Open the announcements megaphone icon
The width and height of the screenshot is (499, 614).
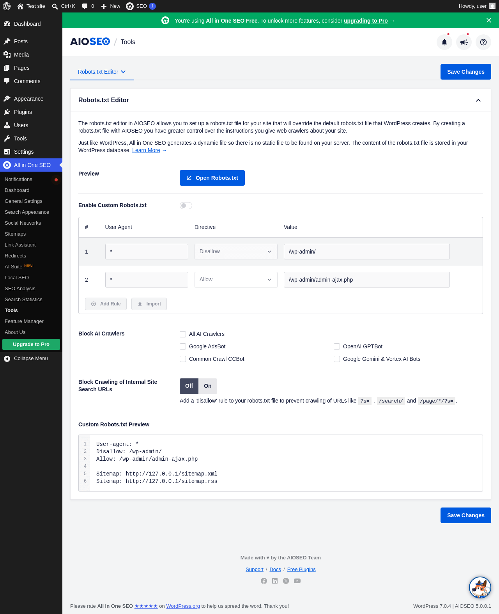[464, 42]
